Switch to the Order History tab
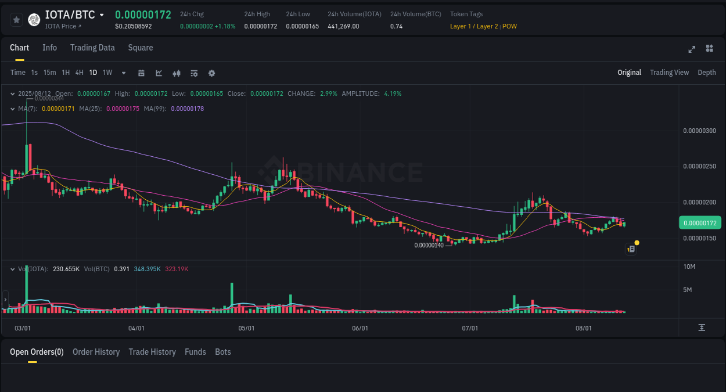 pyautogui.click(x=96, y=352)
